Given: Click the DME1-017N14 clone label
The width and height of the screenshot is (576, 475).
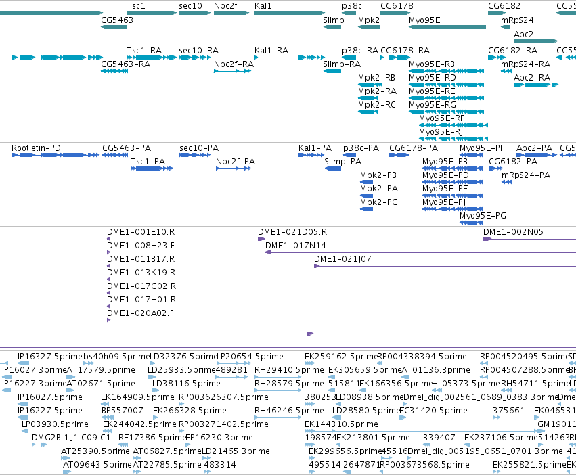Looking at the screenshot, I should pyautogui.click(x=296, y=246).
